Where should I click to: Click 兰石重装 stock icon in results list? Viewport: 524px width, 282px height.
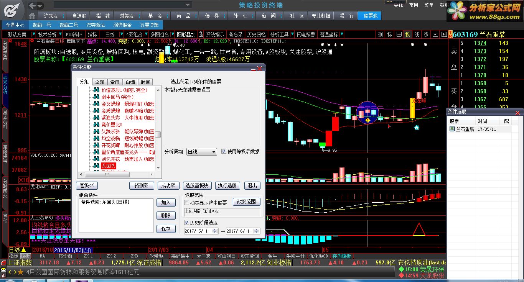click(x=452, y=129)
